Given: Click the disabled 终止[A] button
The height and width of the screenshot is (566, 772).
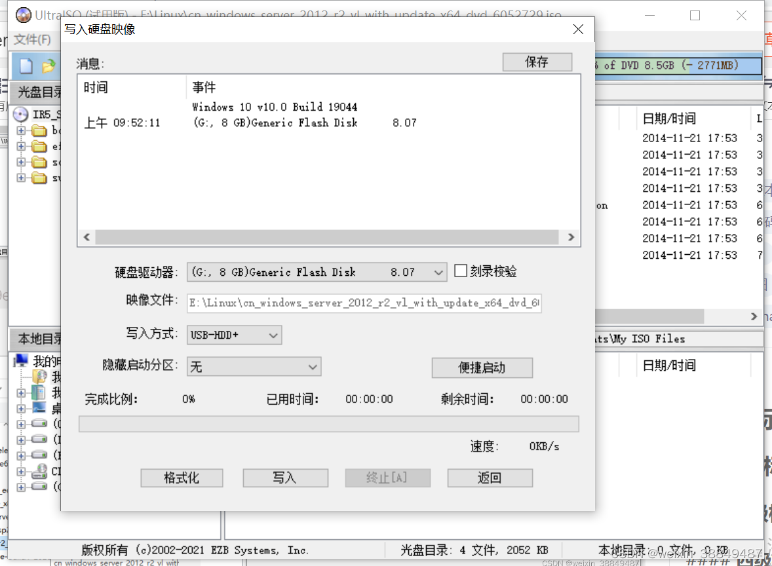Looking at the screenshot, I should (387, 478).
